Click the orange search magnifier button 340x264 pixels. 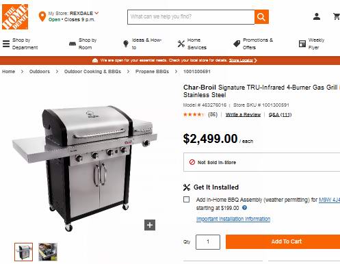click(261, 17)
